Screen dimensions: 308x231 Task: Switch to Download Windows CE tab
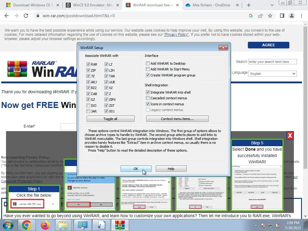[x=32, y=5]
